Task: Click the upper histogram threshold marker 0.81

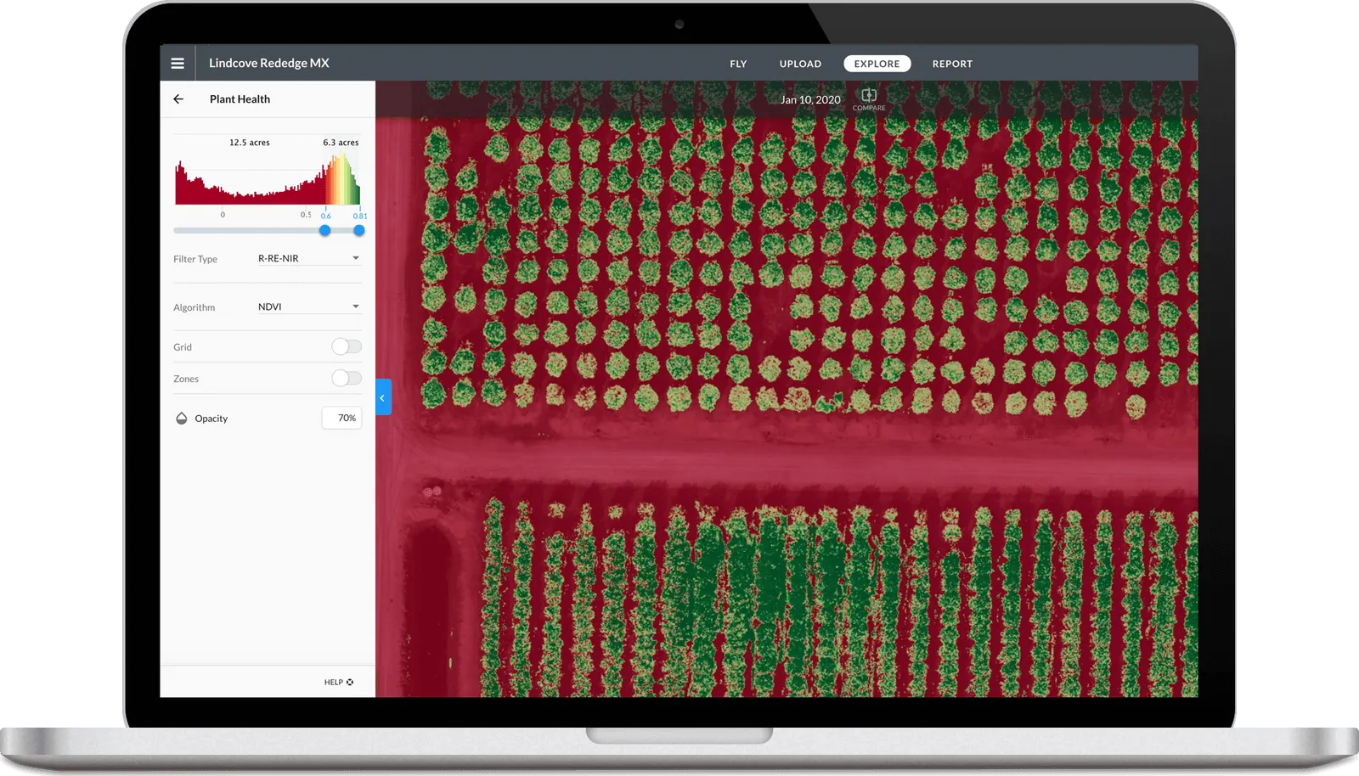Action: tap(359, 230)
